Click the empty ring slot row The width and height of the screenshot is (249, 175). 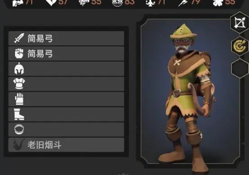(66, 129)
